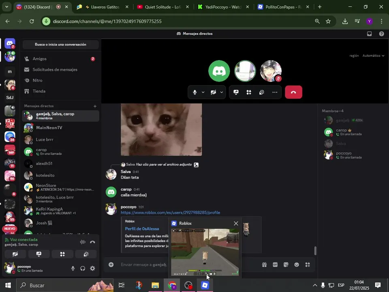Open the inbox icon in top bar

point(370,34)
